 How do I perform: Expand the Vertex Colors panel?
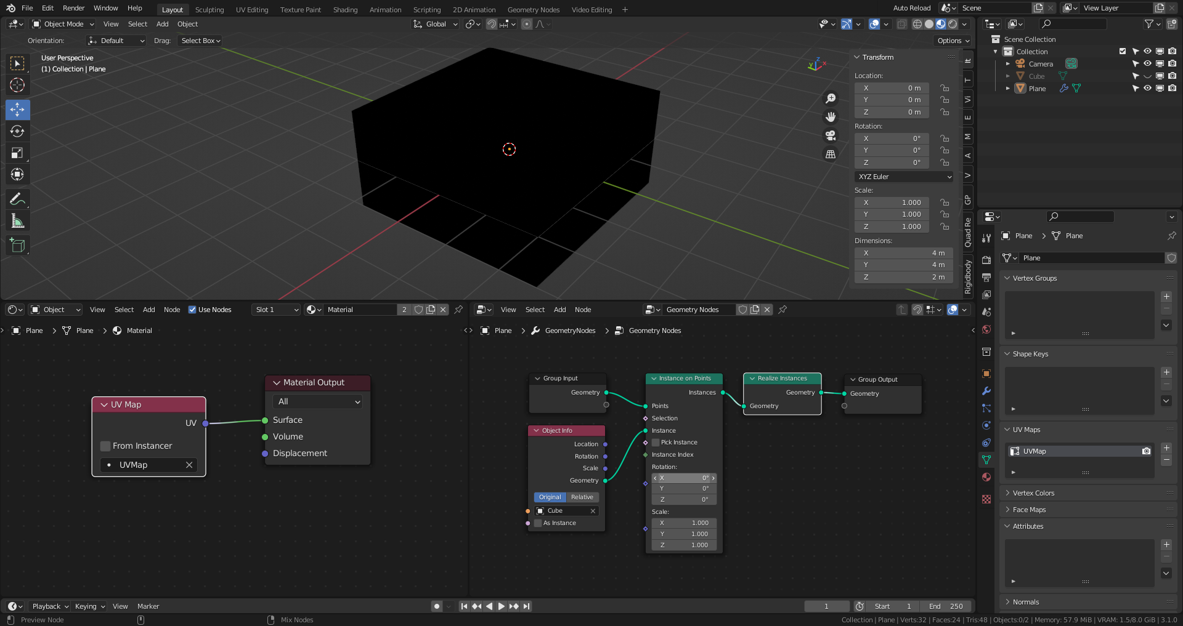click(x=1033, y=493)
